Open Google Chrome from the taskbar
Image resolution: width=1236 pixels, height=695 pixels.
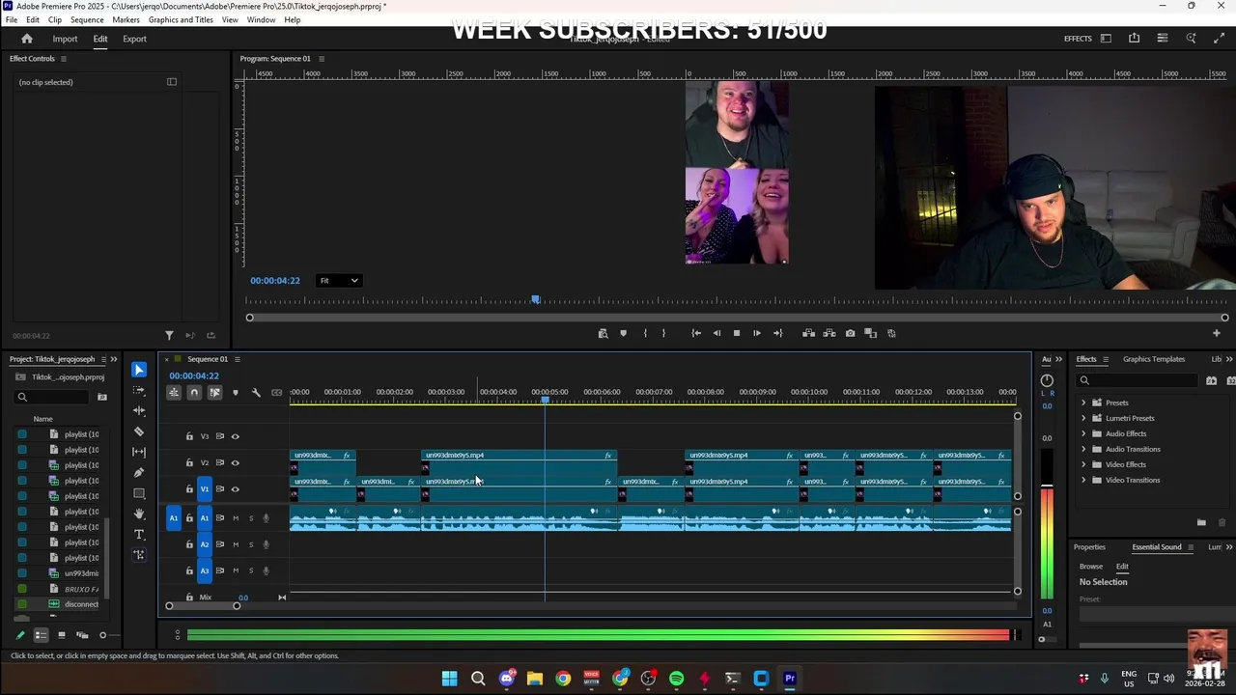pyautogui.click(x=563, y=679)
